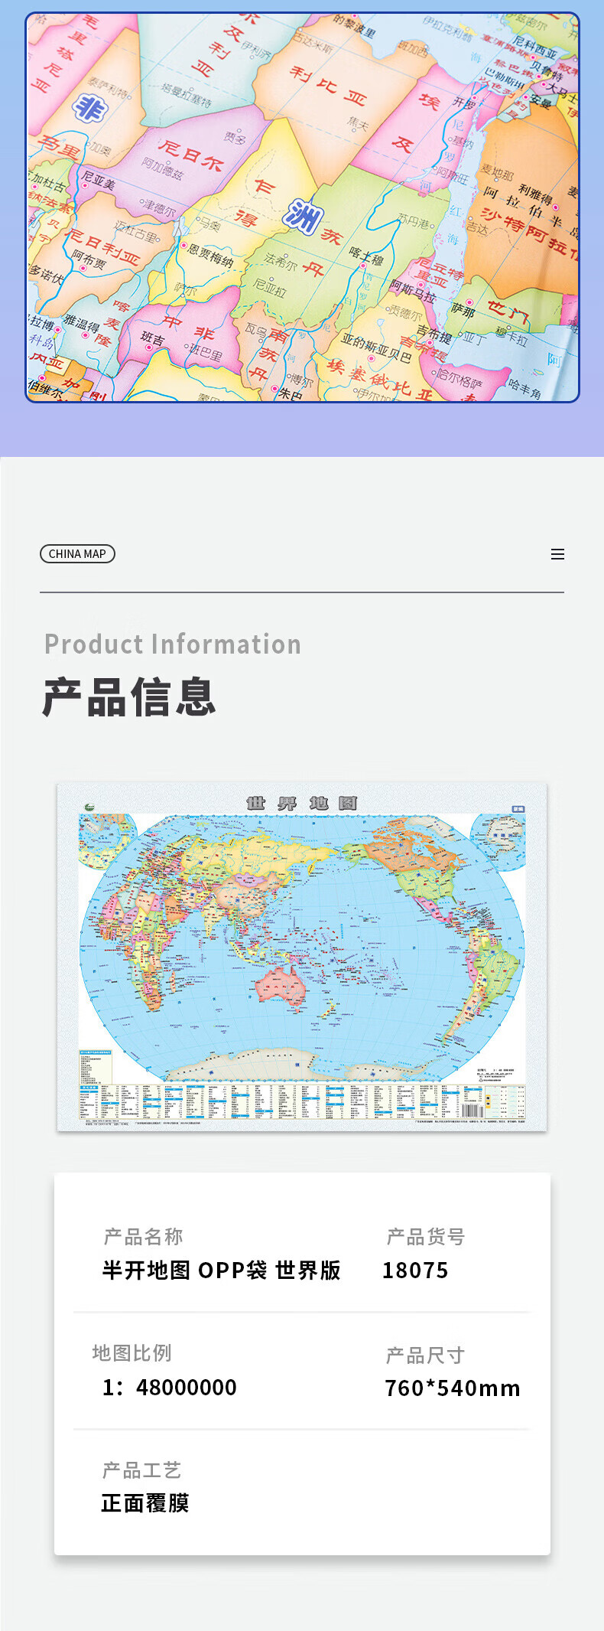Image resolution: width=604 pixels, height=1631 pixels.
Task: Click Australia on the world map
Action: click(281, 984)
